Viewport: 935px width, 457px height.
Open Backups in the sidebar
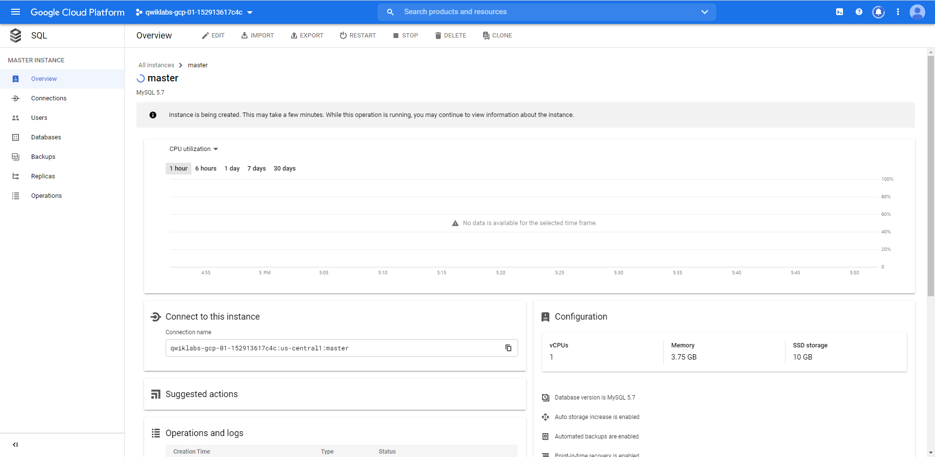tap(62, 157)
